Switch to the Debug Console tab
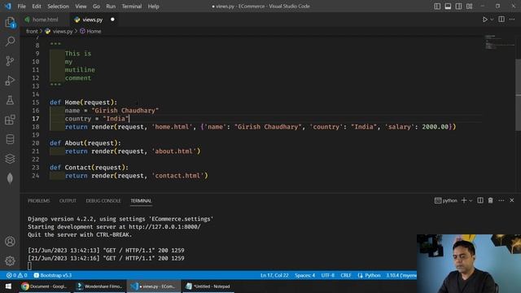Image resolution: width=521 pixels, height=293 pixels. (103, 201)
